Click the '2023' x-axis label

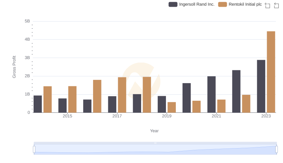pyautogui.click(x=266, y=116)
